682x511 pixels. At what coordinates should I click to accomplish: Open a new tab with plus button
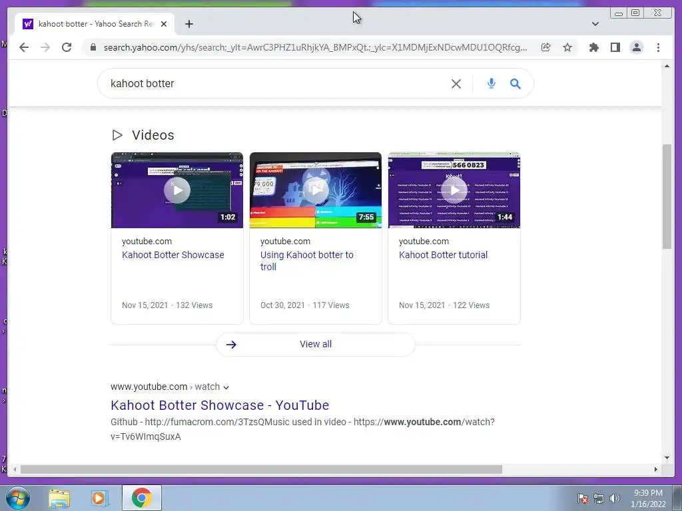(x=188, y=24)
